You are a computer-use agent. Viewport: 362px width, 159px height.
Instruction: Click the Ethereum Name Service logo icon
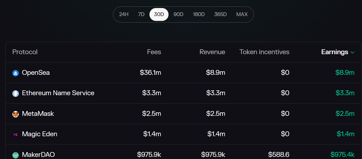pyautogui.click(x=16, y=93)
